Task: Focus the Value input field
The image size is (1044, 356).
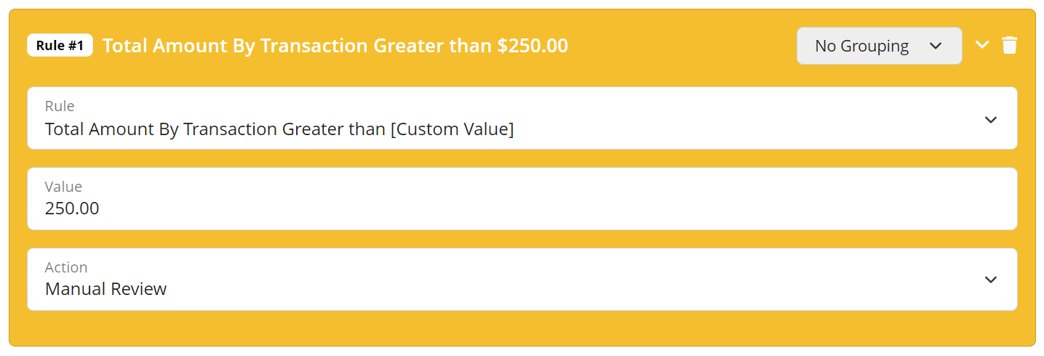Action: pos(522,199)
